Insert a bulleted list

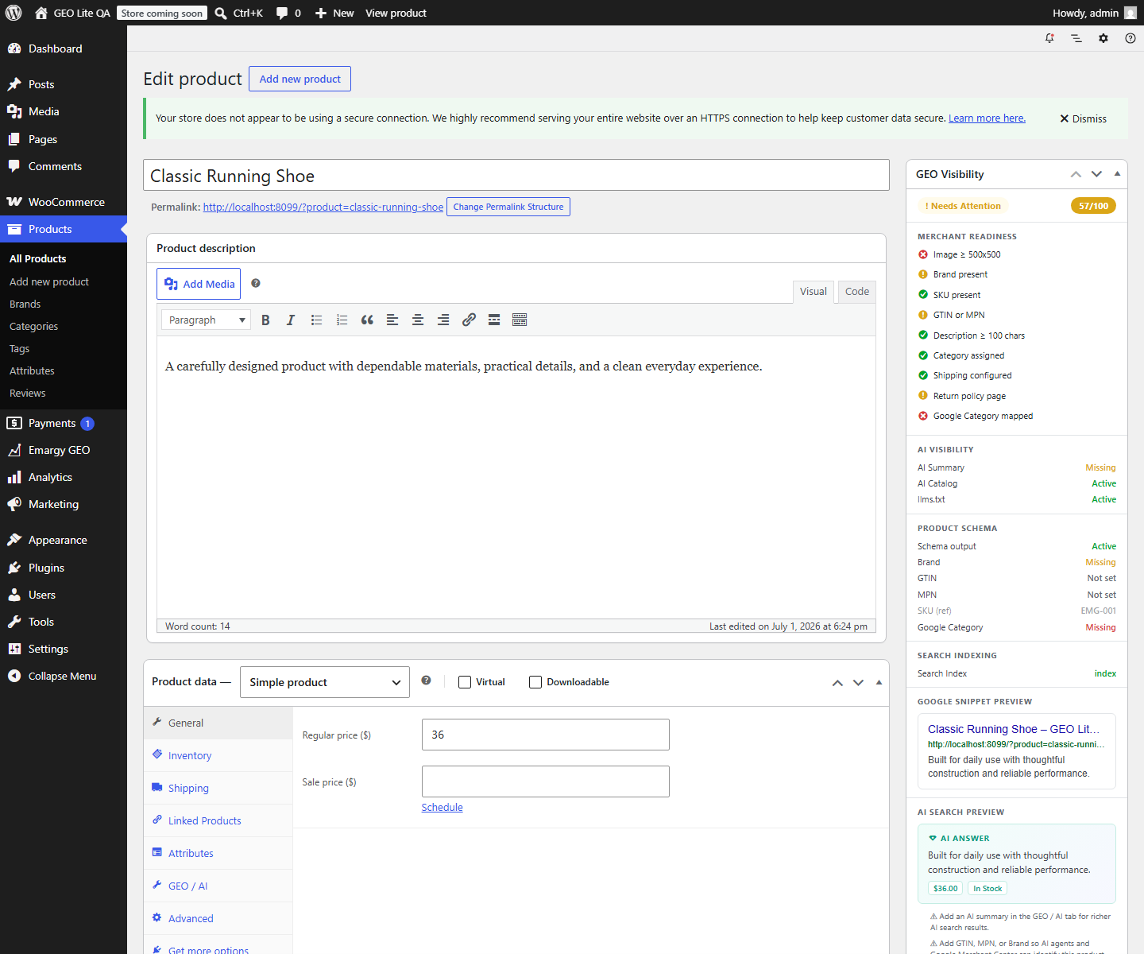316,320
